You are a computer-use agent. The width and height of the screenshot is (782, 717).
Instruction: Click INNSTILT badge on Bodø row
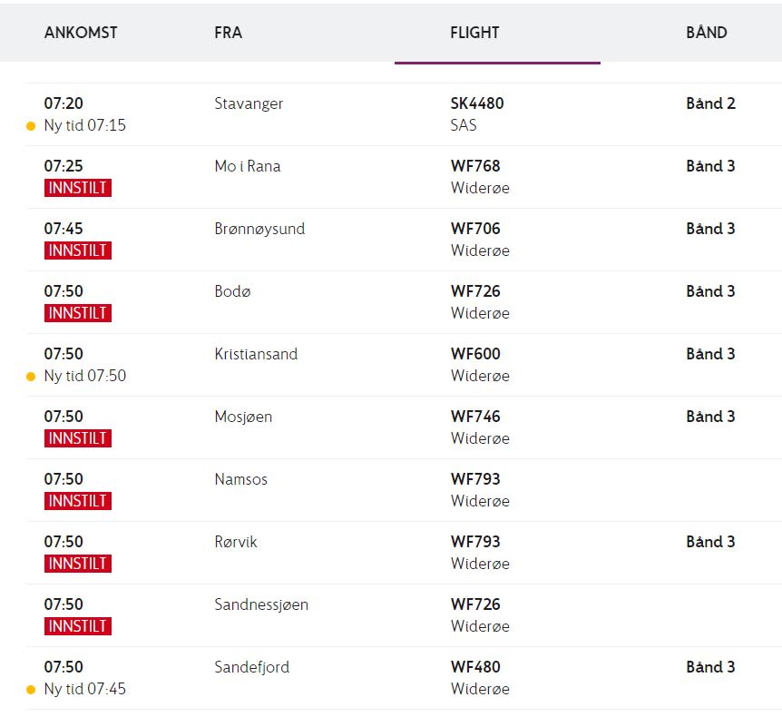78,313
